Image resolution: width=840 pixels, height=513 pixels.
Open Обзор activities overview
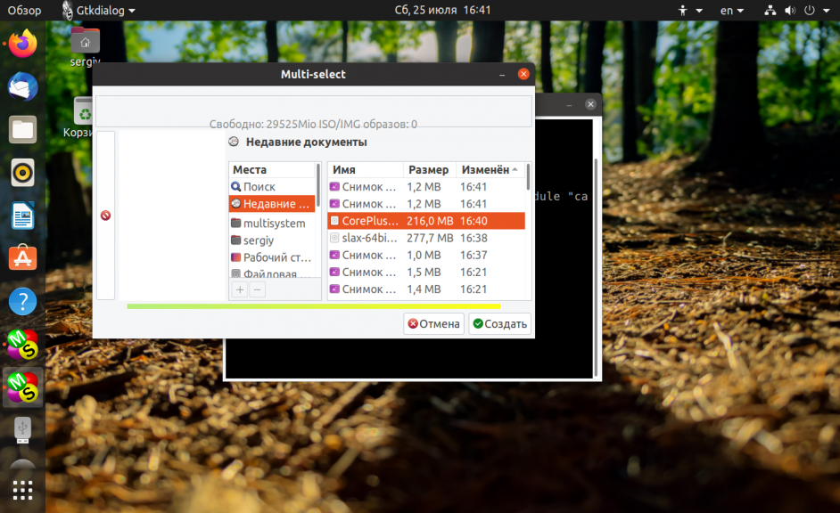click(24, 11)
